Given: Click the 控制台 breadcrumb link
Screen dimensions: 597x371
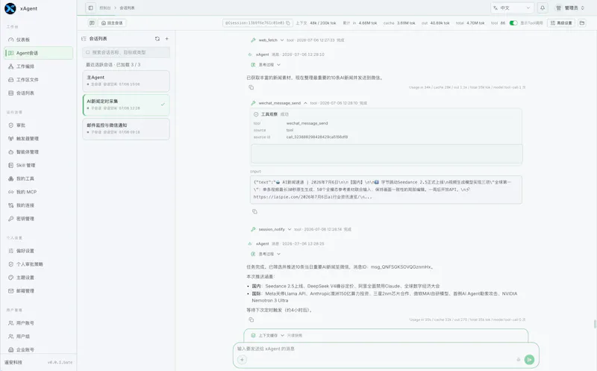Looking at the screenshot, I should click(x=104, y=7).
